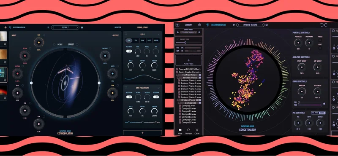Select the Noise waveform for LFO 1
The height and width of the screenshot is (156, 338).
click(156, 40)
